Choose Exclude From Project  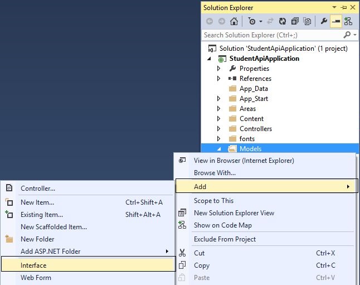[265, 239]
